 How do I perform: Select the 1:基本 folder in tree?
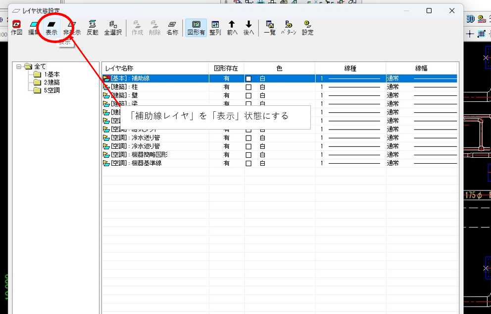point(47,75)
